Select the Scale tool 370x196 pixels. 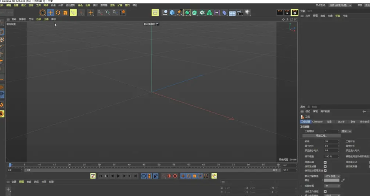point(65,13)
